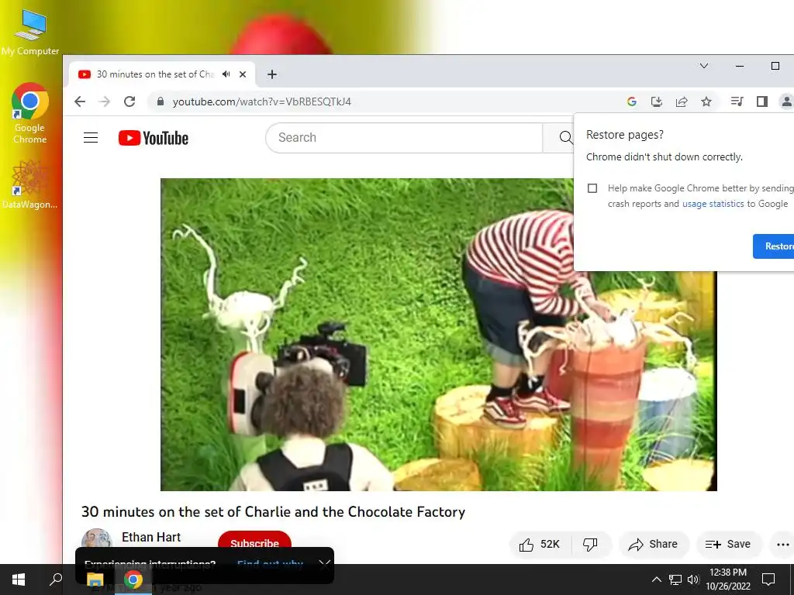Like the video (52K)
This screenshot has width=794, height=595.
(x=540, y=545)
